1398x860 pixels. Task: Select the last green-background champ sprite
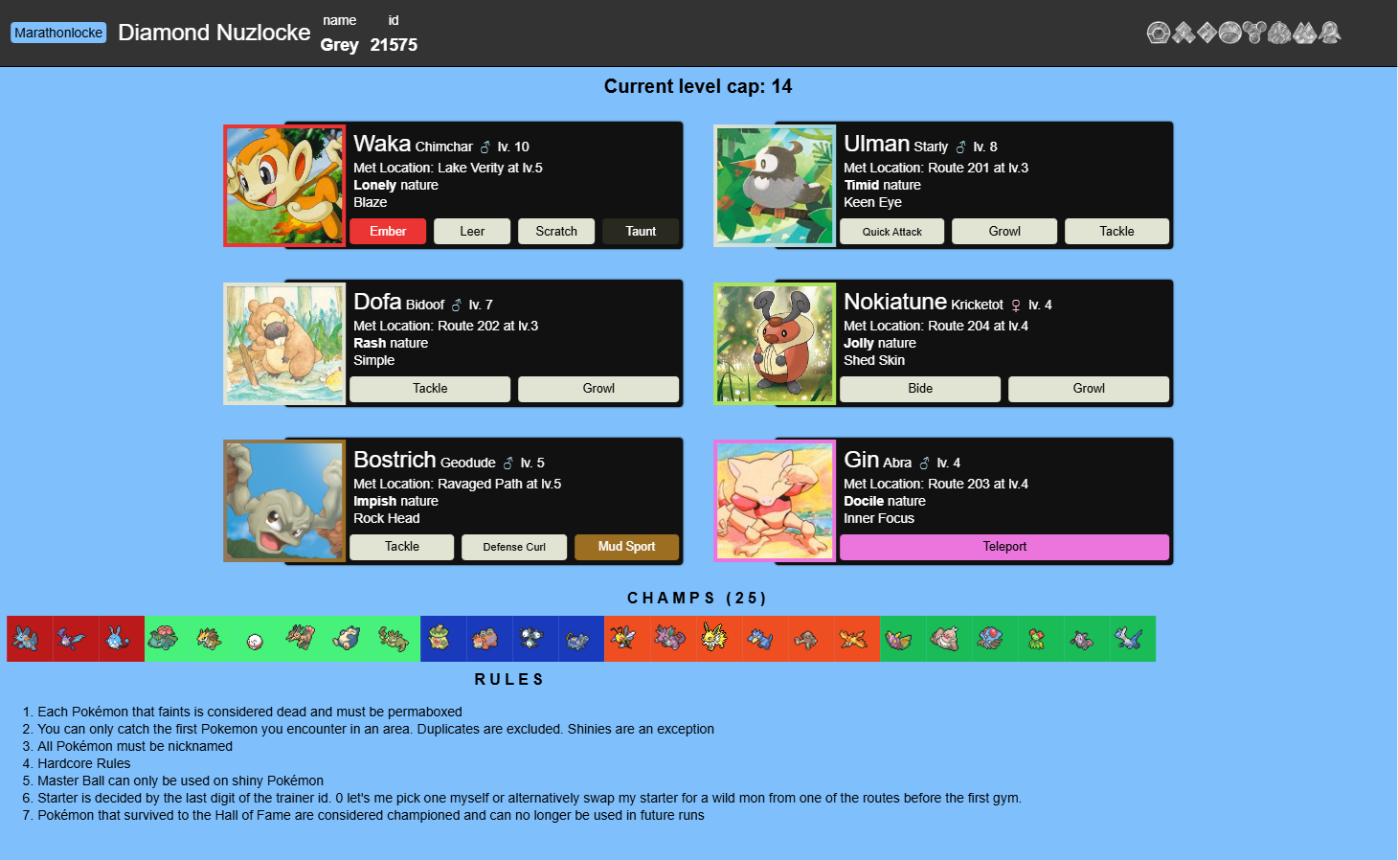tap(1133, 639)
